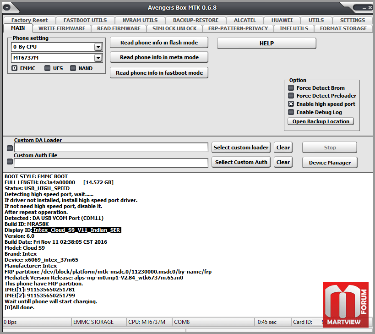Select the UFS storage option
The width and height of the screenshot is (375, 334).
pyautogui.click(x=47, y=68)
